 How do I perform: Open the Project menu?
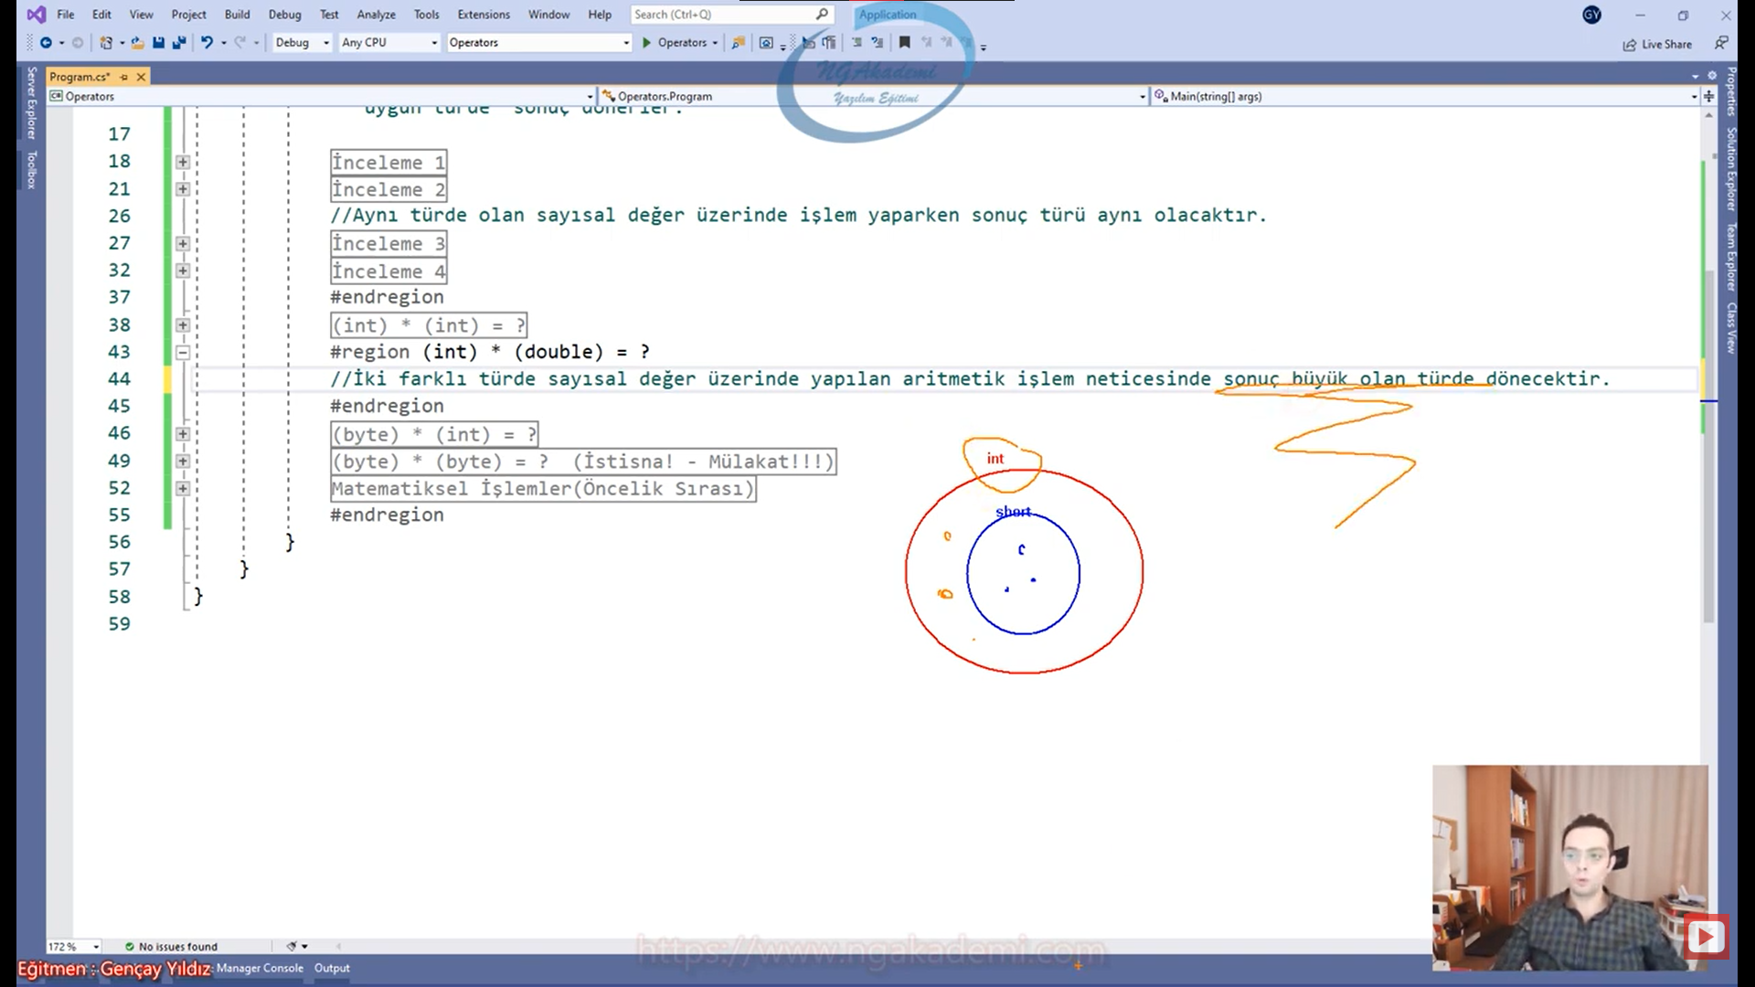coord(188,15)
